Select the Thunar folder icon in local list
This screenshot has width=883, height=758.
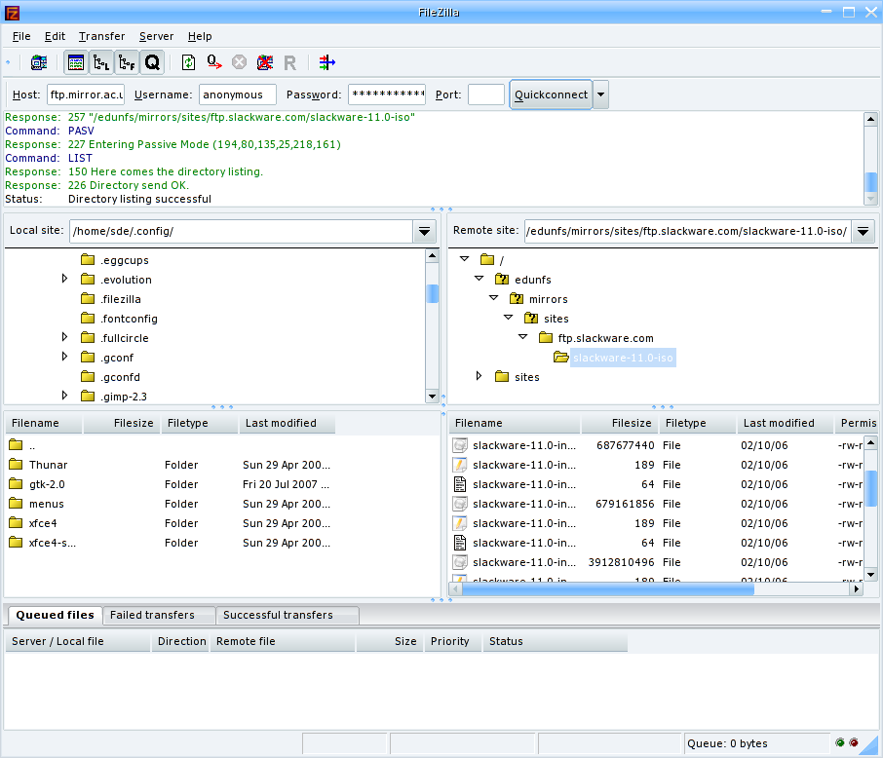point(16,464)
